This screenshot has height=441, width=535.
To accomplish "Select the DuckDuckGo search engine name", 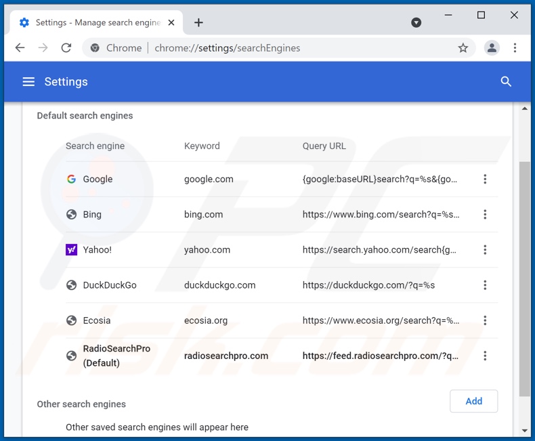I will pyautogui.click(x=110, y=285).
